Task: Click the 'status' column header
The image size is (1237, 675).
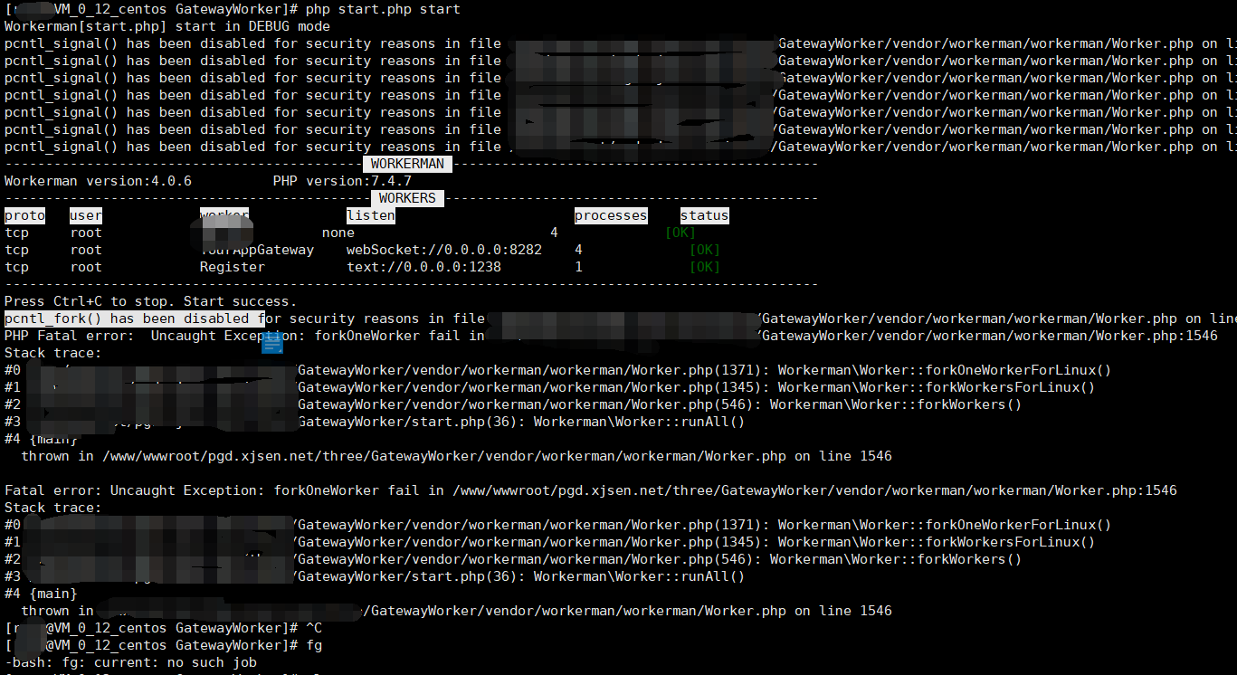Action: point(704,215)
